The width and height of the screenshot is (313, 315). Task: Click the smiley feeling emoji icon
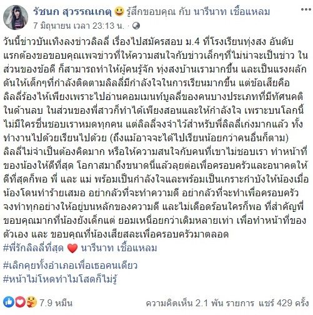(x=119, y=11)
